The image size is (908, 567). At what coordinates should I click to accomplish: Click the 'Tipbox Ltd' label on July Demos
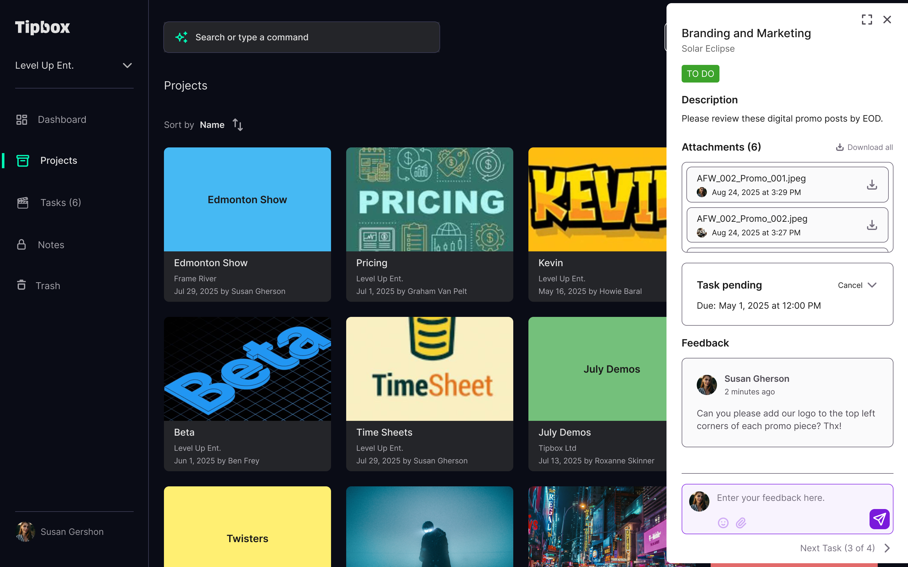pyautogui.click(x=557, y=448)
